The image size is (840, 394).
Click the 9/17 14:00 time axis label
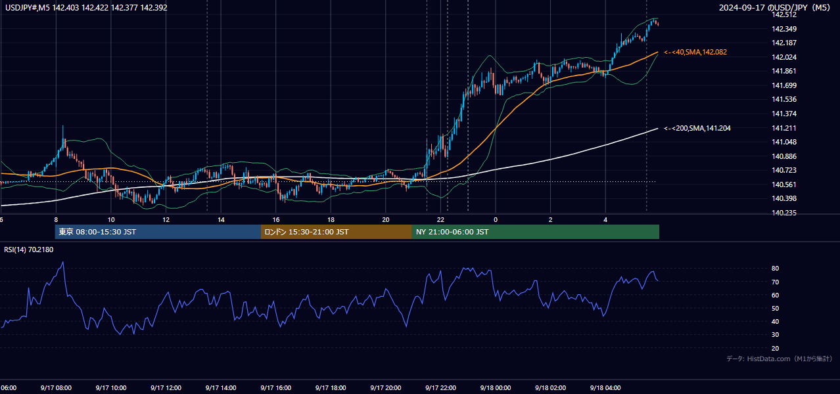click(x=221, y=387)
